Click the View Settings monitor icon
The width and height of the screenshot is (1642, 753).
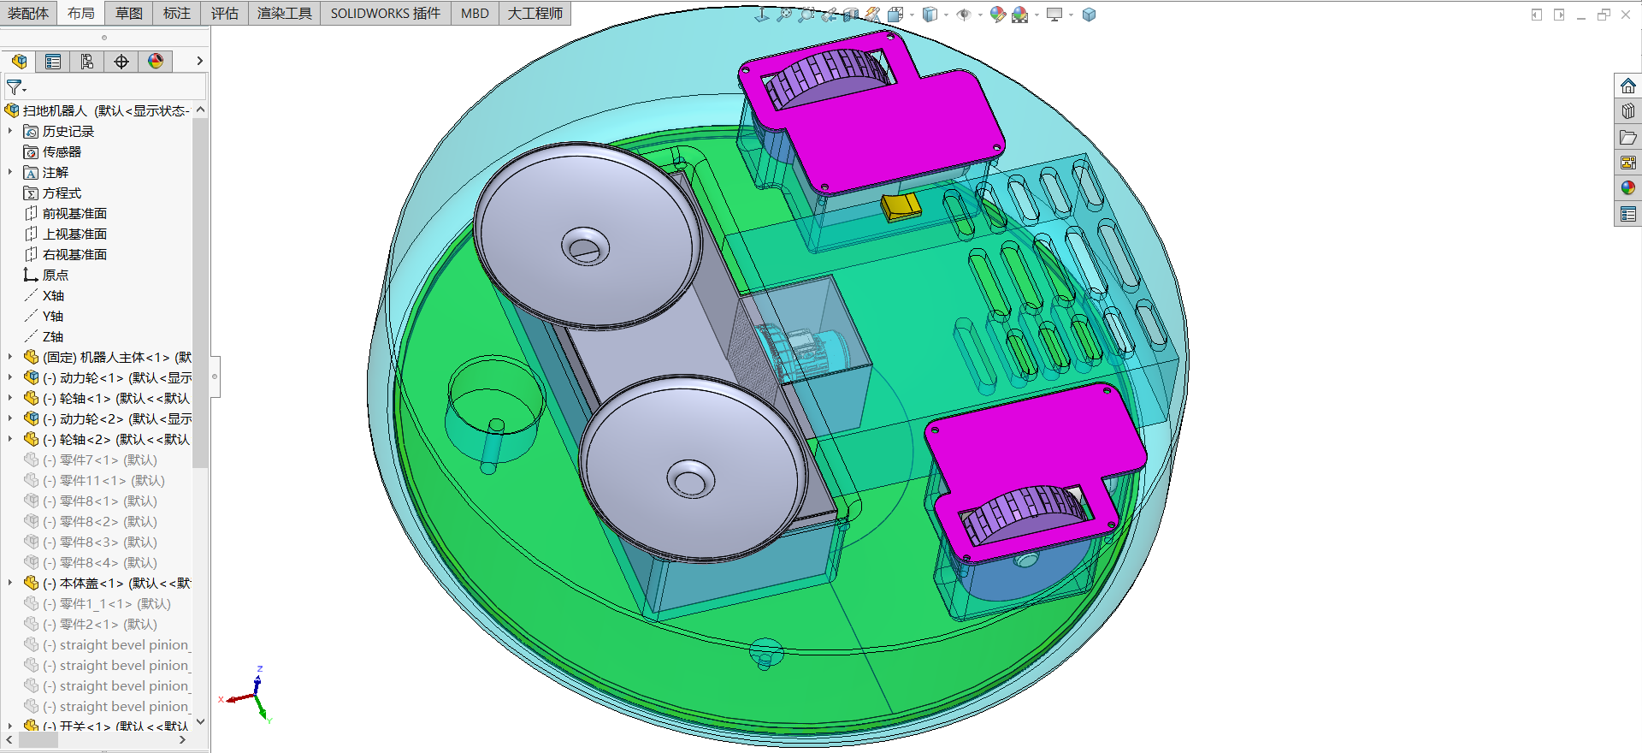click(x=1054, y=15)
